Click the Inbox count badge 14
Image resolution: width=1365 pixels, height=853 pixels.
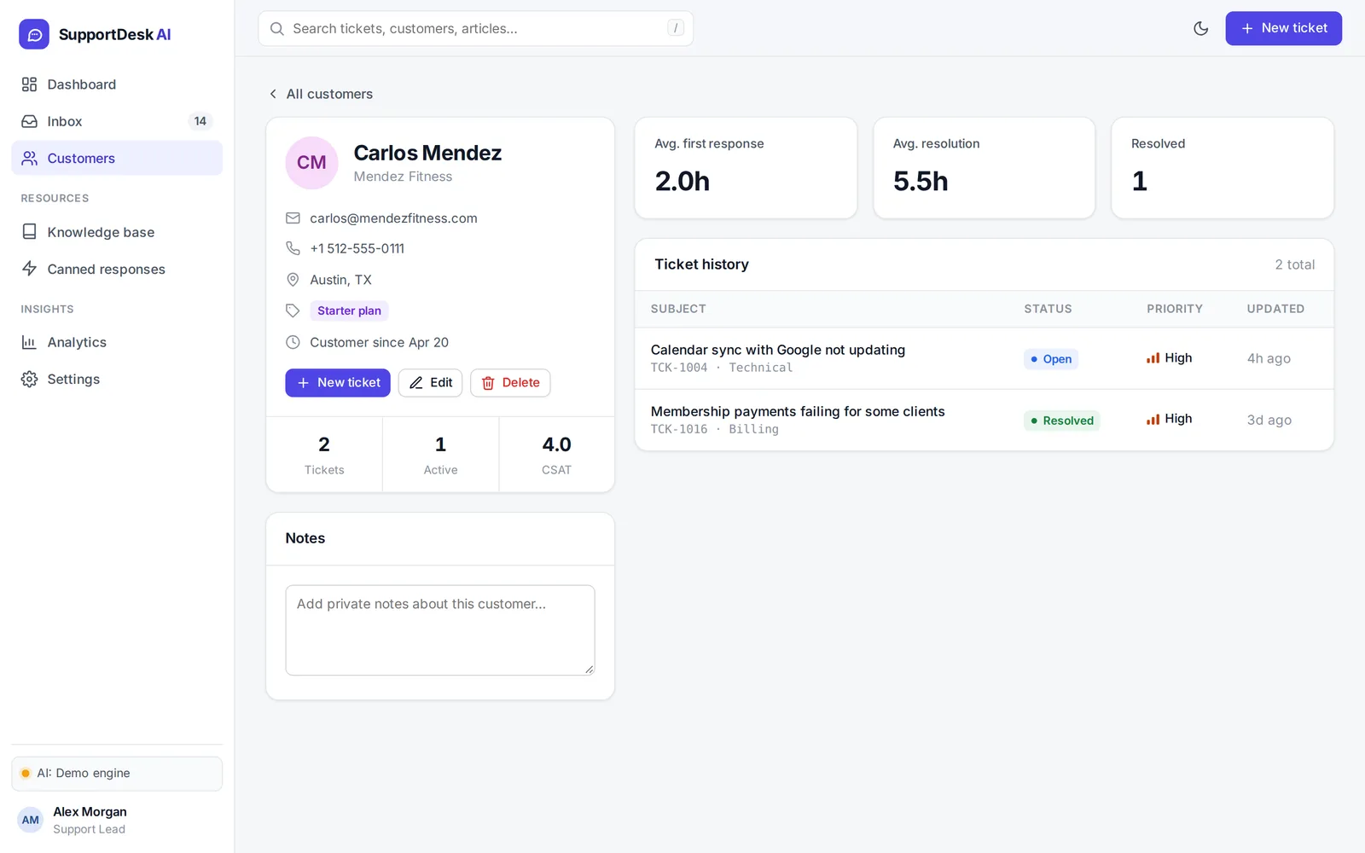point(200,121)
